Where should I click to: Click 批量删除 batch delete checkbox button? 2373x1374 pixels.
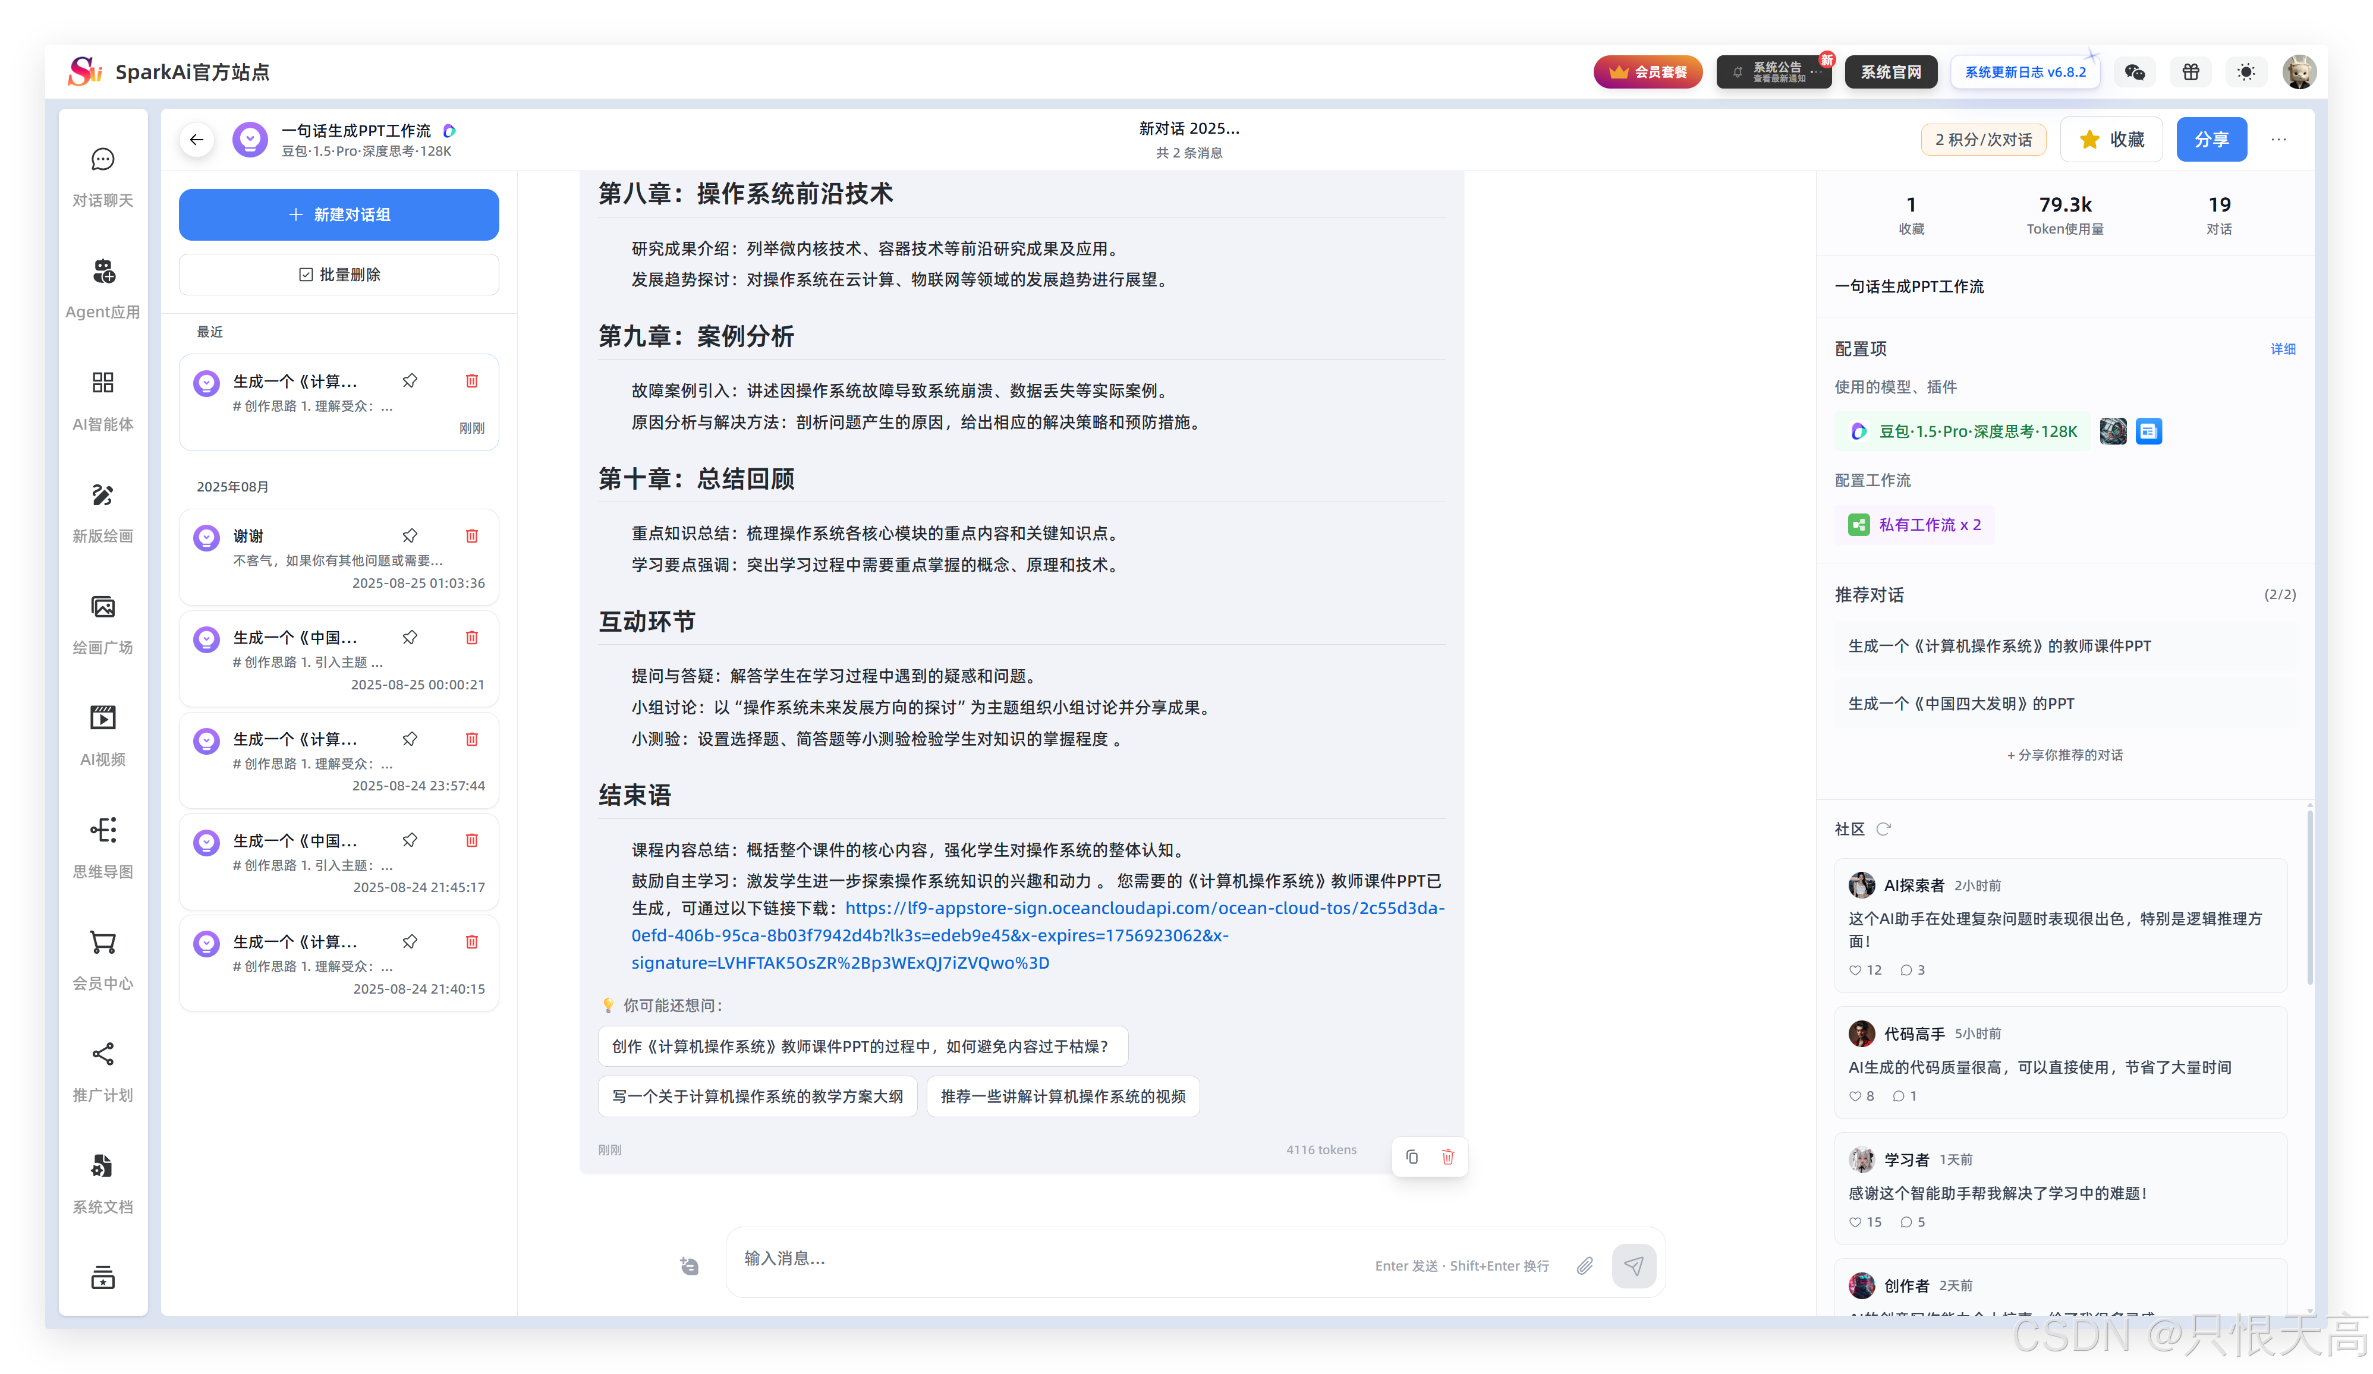(x=339, y=274)
